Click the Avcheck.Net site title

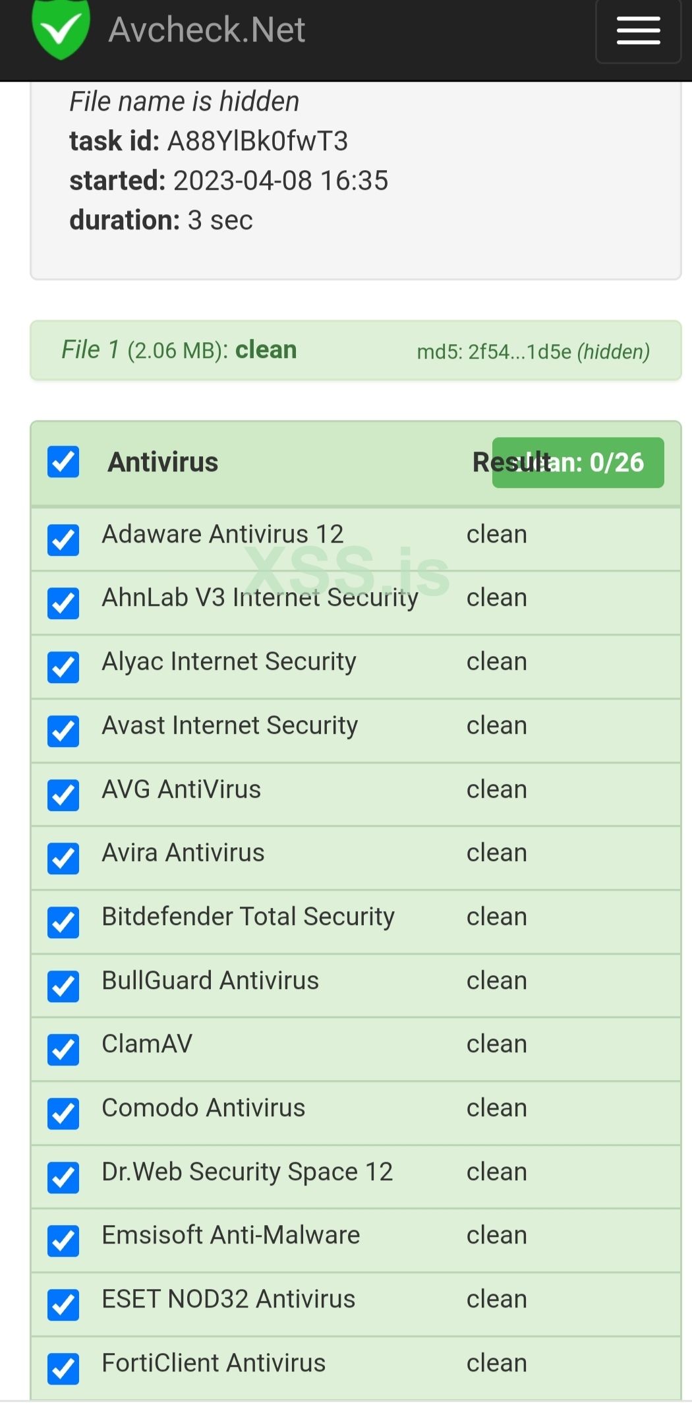(206, 30)
